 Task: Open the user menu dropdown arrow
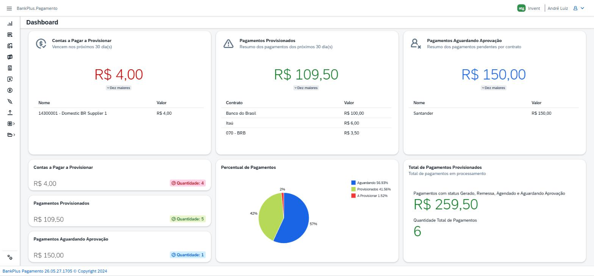coord(583,8)
